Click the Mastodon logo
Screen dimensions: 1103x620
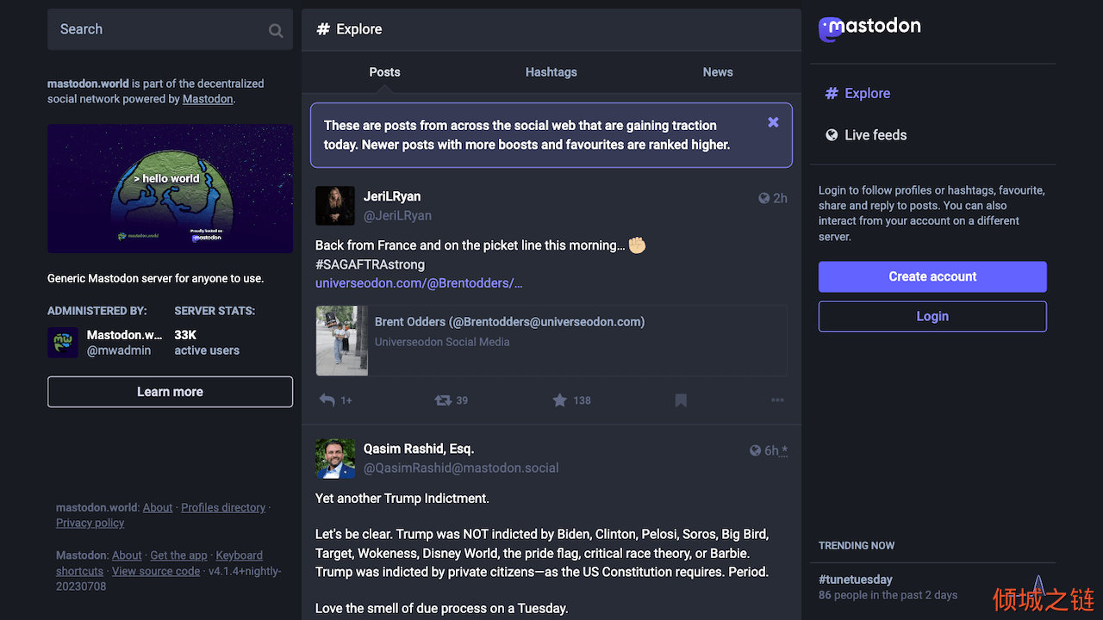(869, 28)
